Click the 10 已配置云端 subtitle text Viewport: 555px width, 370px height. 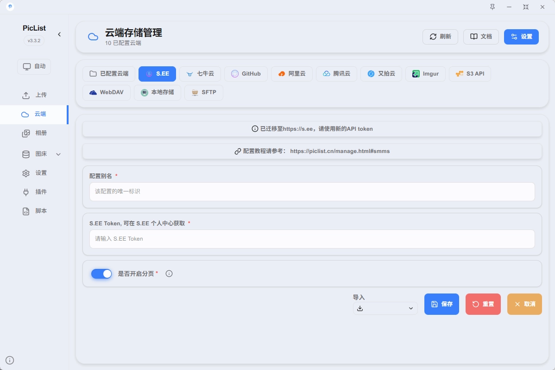(123, 43)
